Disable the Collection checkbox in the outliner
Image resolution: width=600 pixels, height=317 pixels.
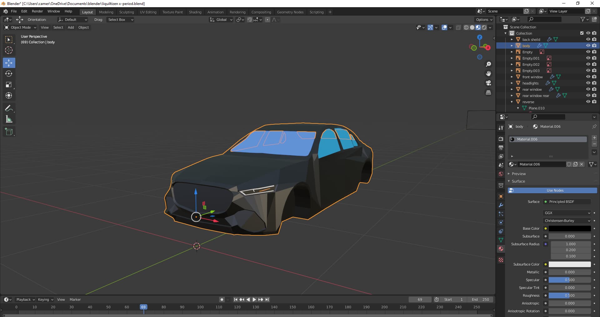582,33
